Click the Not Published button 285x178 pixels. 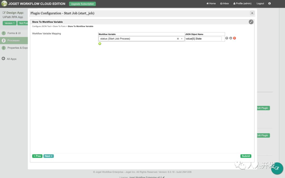click(23, 23)
